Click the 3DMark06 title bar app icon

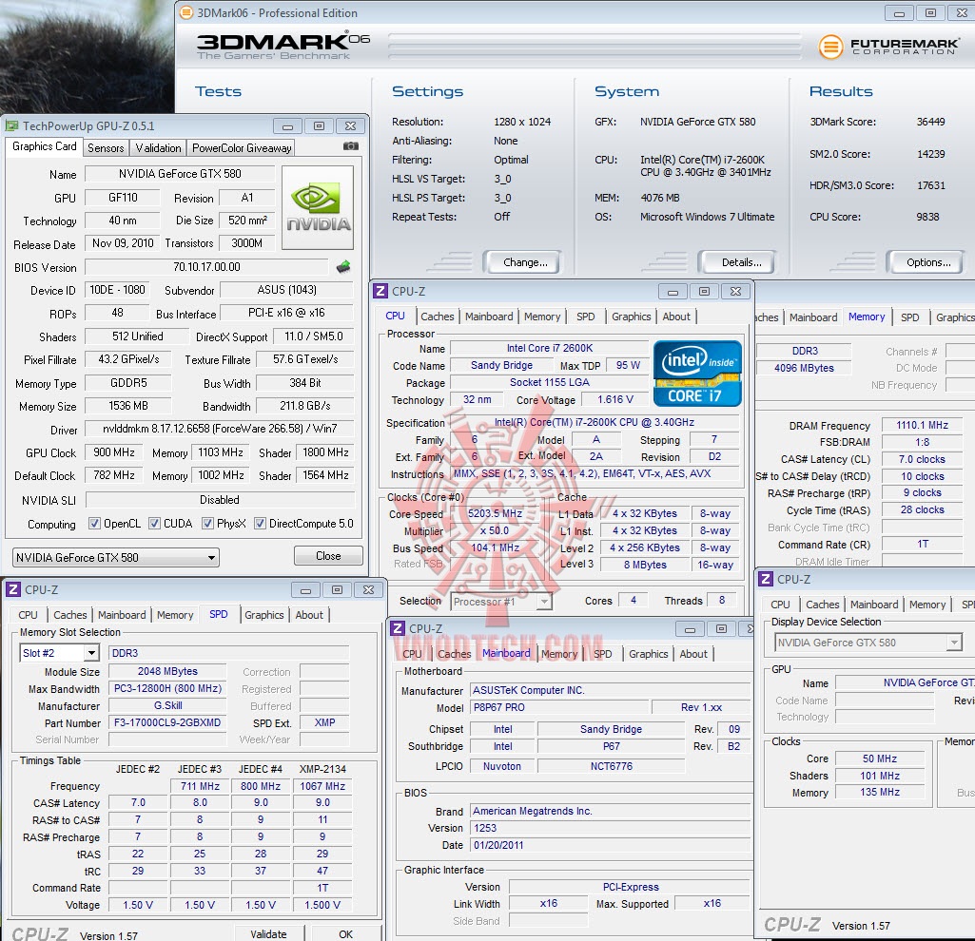coord(185,13)
